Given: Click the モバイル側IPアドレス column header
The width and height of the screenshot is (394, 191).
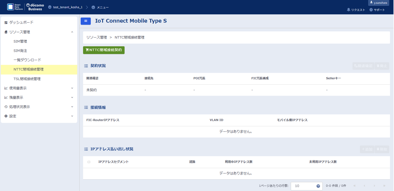Looking at the screenshot, I should [x=292, y=120].
